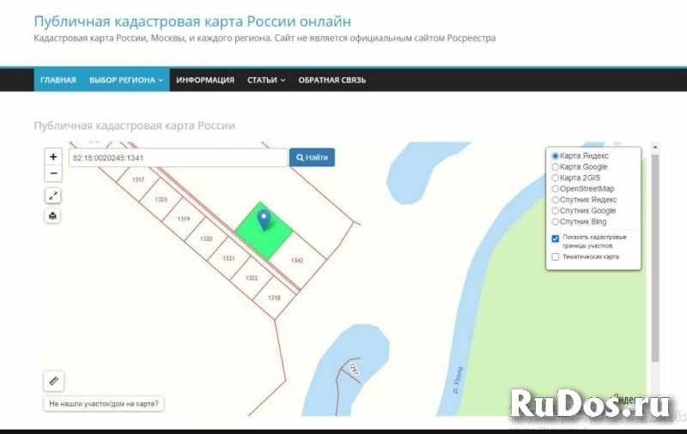Open the ИНФОРМАЦИЯ menu item
Screen dimensions: 687x434
point(205,80)
